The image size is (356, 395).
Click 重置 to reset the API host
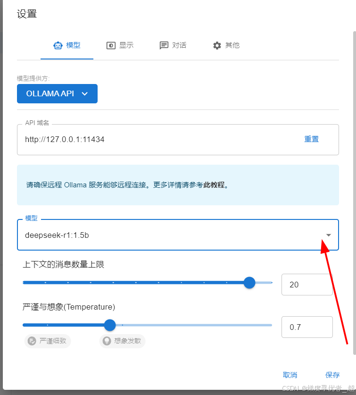tap(311, 139)
